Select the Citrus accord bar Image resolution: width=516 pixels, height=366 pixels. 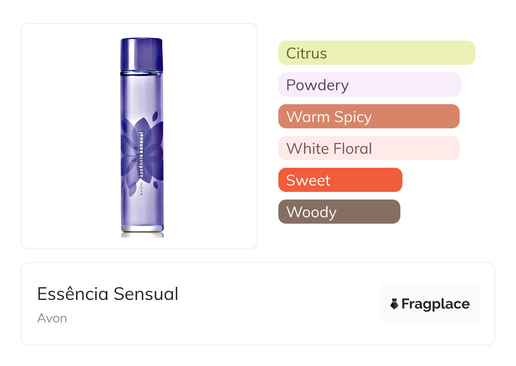tap(376, 53)
